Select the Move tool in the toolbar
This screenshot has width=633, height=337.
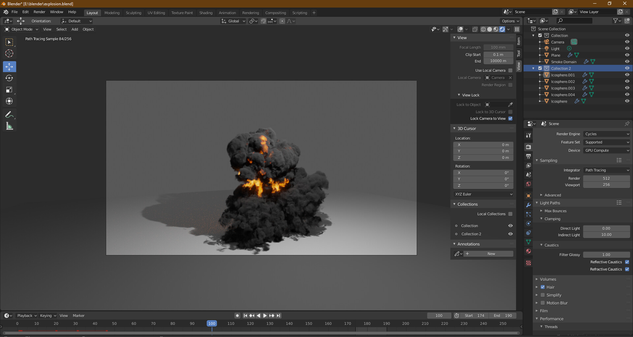tap(9, 66)
